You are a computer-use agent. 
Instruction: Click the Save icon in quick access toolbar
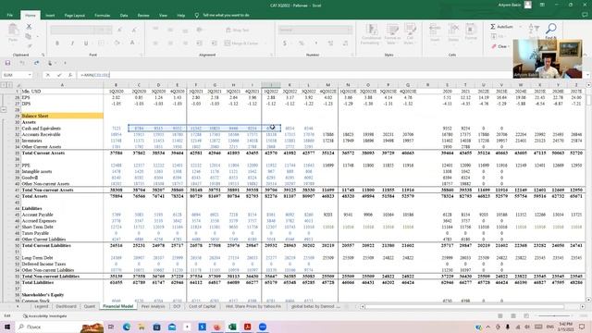tap(7, 63)
